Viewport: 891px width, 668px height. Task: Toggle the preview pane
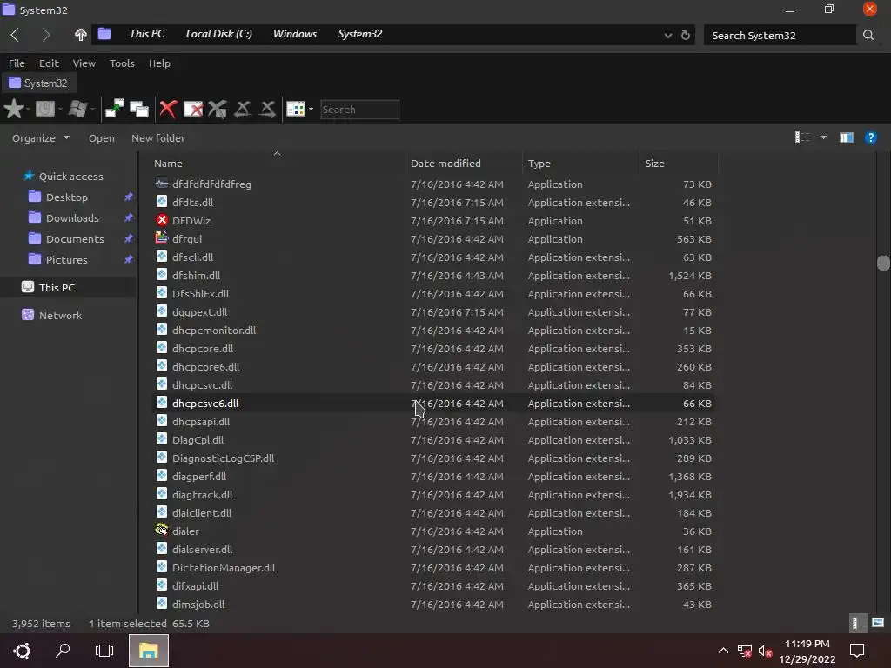pyautogui.click(x=846, y=137)
